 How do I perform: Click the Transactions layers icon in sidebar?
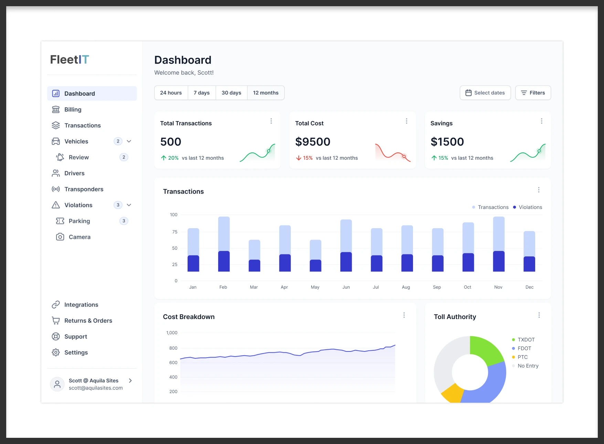click(x=56, y=125)
